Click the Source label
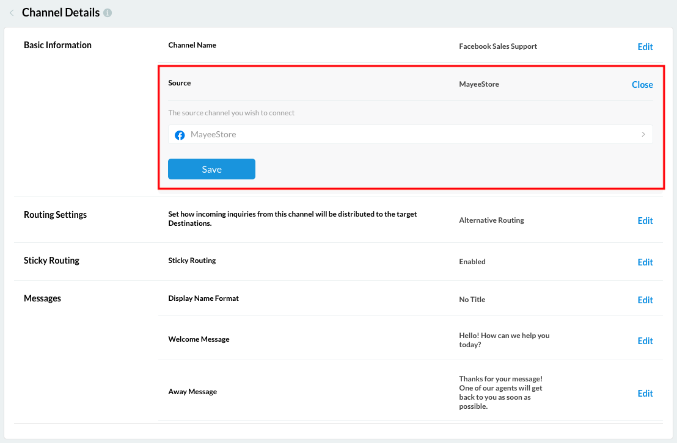Viewport: 677px width, 443px height. tap(180, 83)
